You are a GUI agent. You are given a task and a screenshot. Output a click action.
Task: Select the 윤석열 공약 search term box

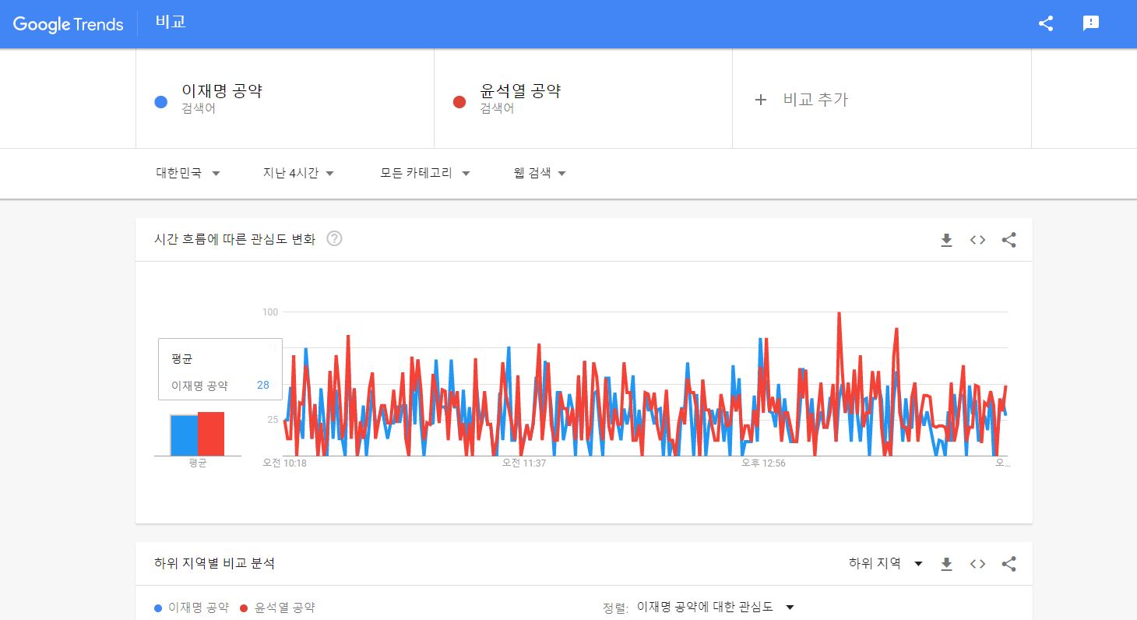coord(583,99)
